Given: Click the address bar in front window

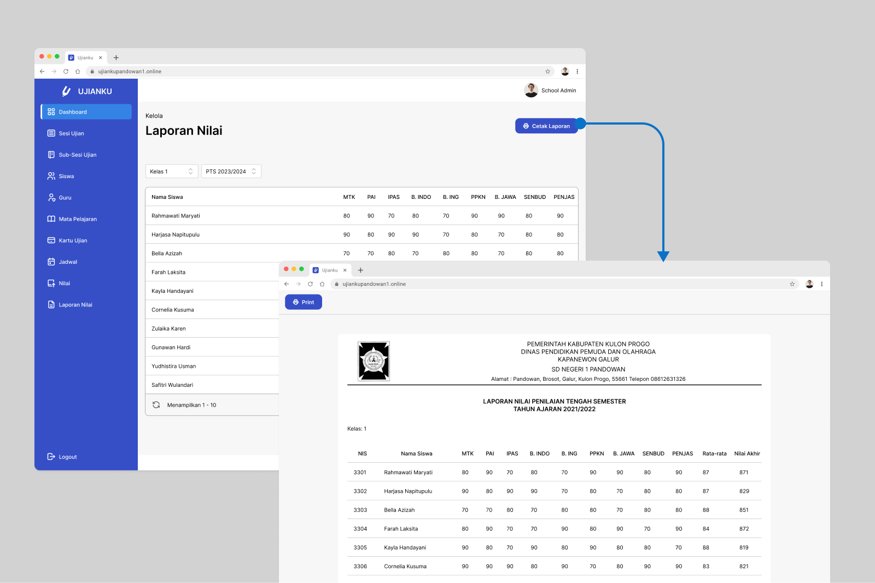Looking at the screenshot, I should click(x=563, y=284).
